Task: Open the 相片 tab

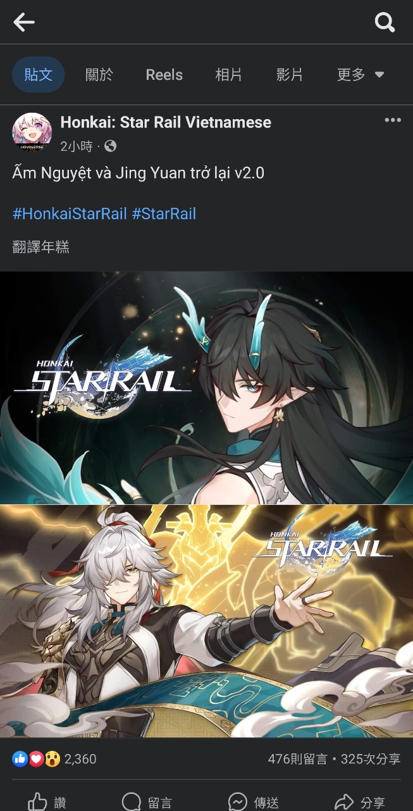Action: [x=229, y=75]
